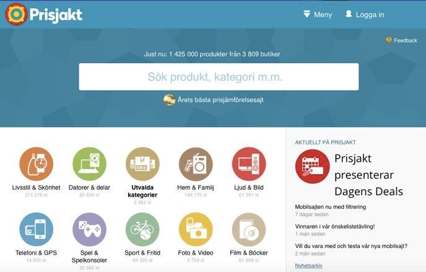Open the Foto & Video camera icon
Screen dimensions: 426x272
pos(196,230)
